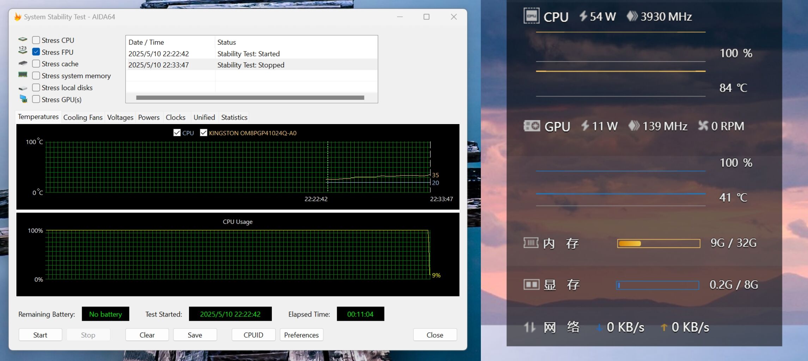Open the Preferences button
Viewport: 808px width, 361px height.
[301, 335]
